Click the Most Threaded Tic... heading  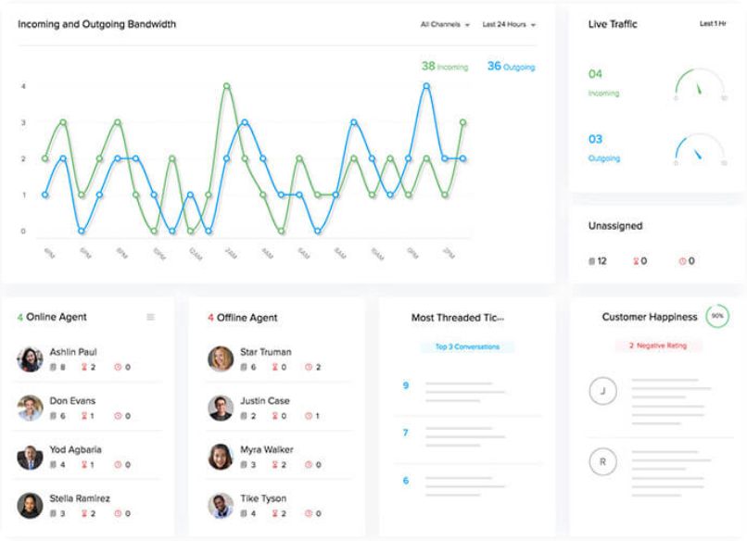(458, 318)
